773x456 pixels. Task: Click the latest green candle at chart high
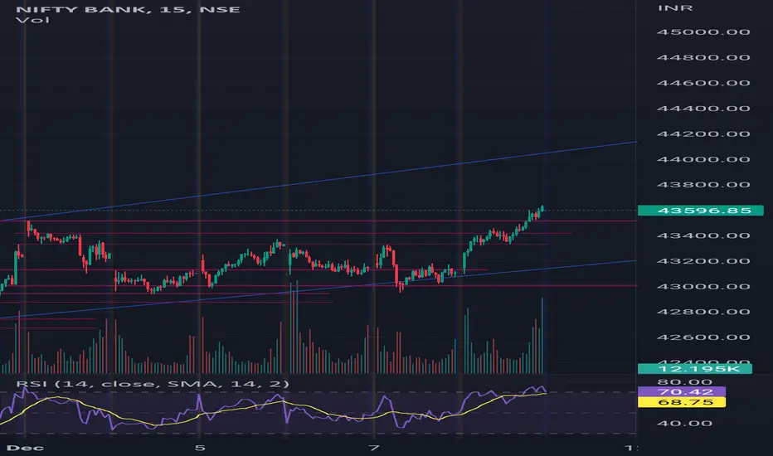[x=542, y=209]
